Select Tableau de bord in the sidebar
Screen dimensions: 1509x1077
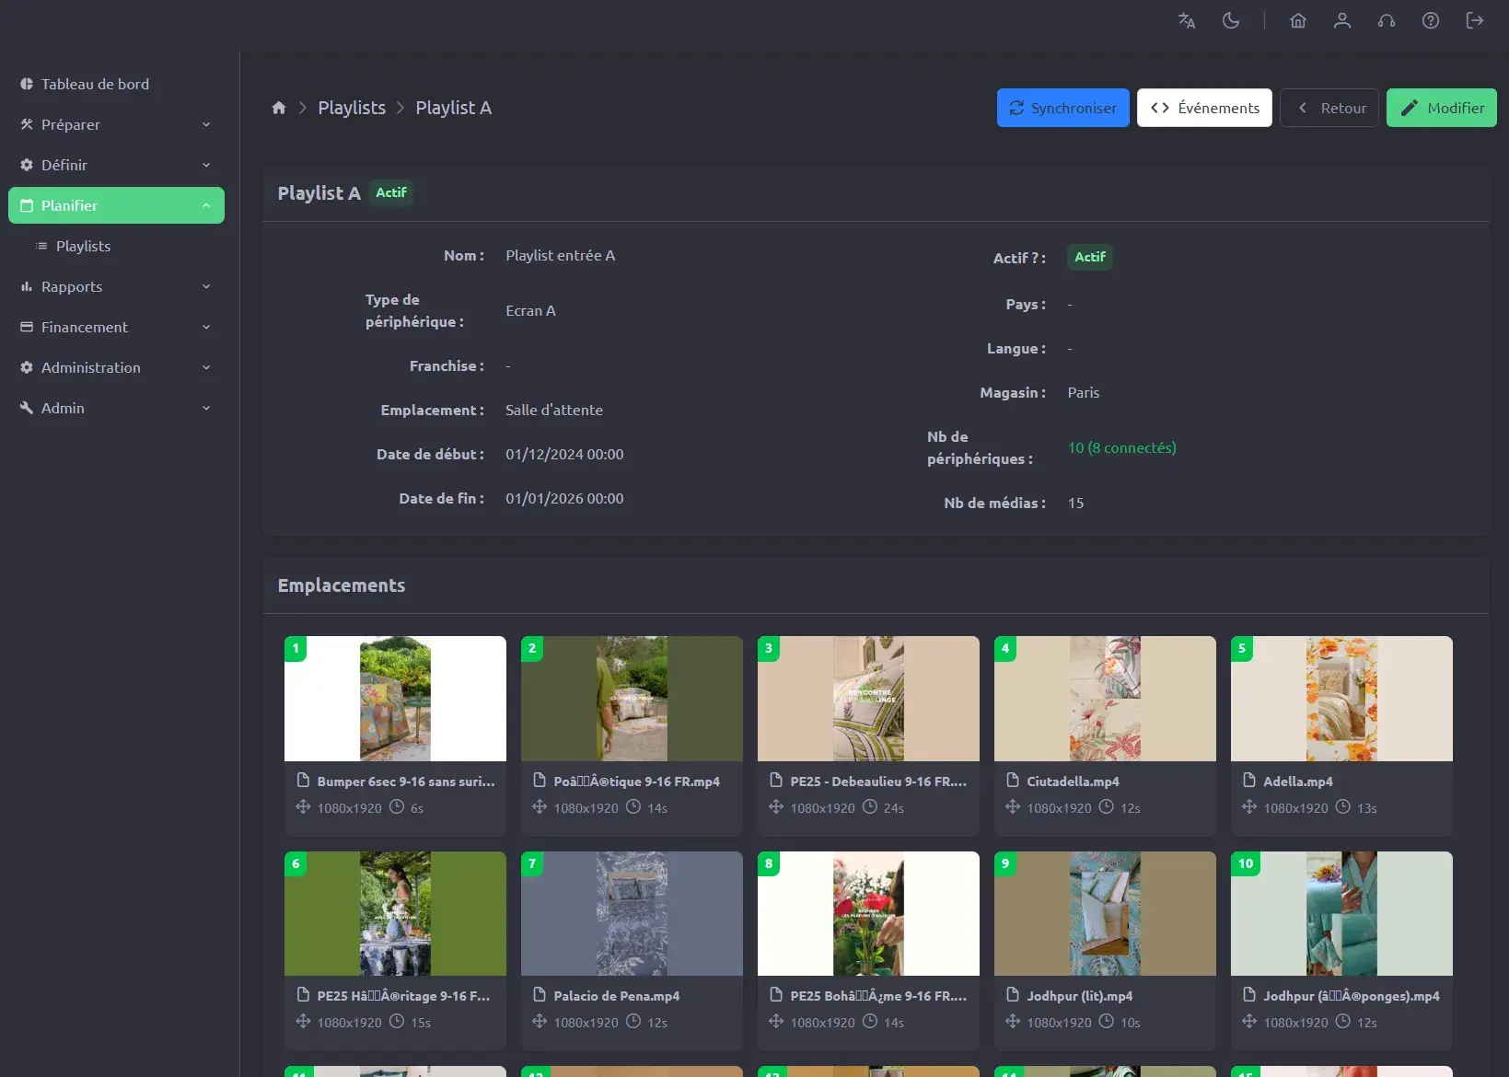point(95,84)
